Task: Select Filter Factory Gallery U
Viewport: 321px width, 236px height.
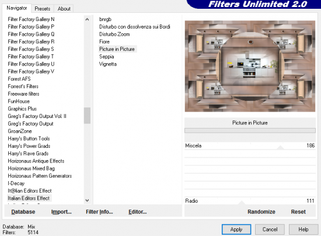Action: tap(31, 64)
